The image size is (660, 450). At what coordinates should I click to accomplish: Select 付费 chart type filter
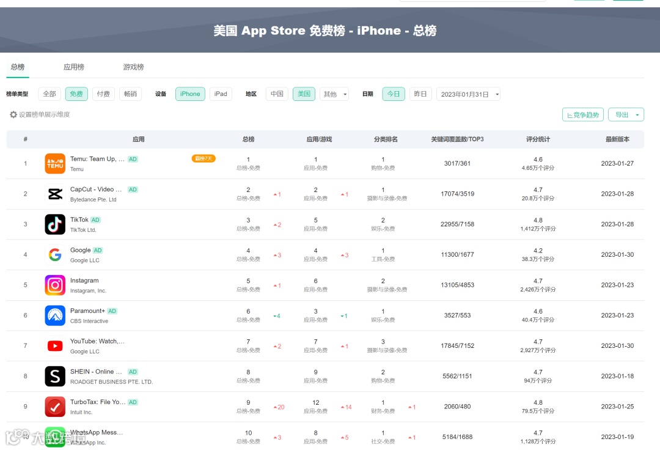coord(103,94)
